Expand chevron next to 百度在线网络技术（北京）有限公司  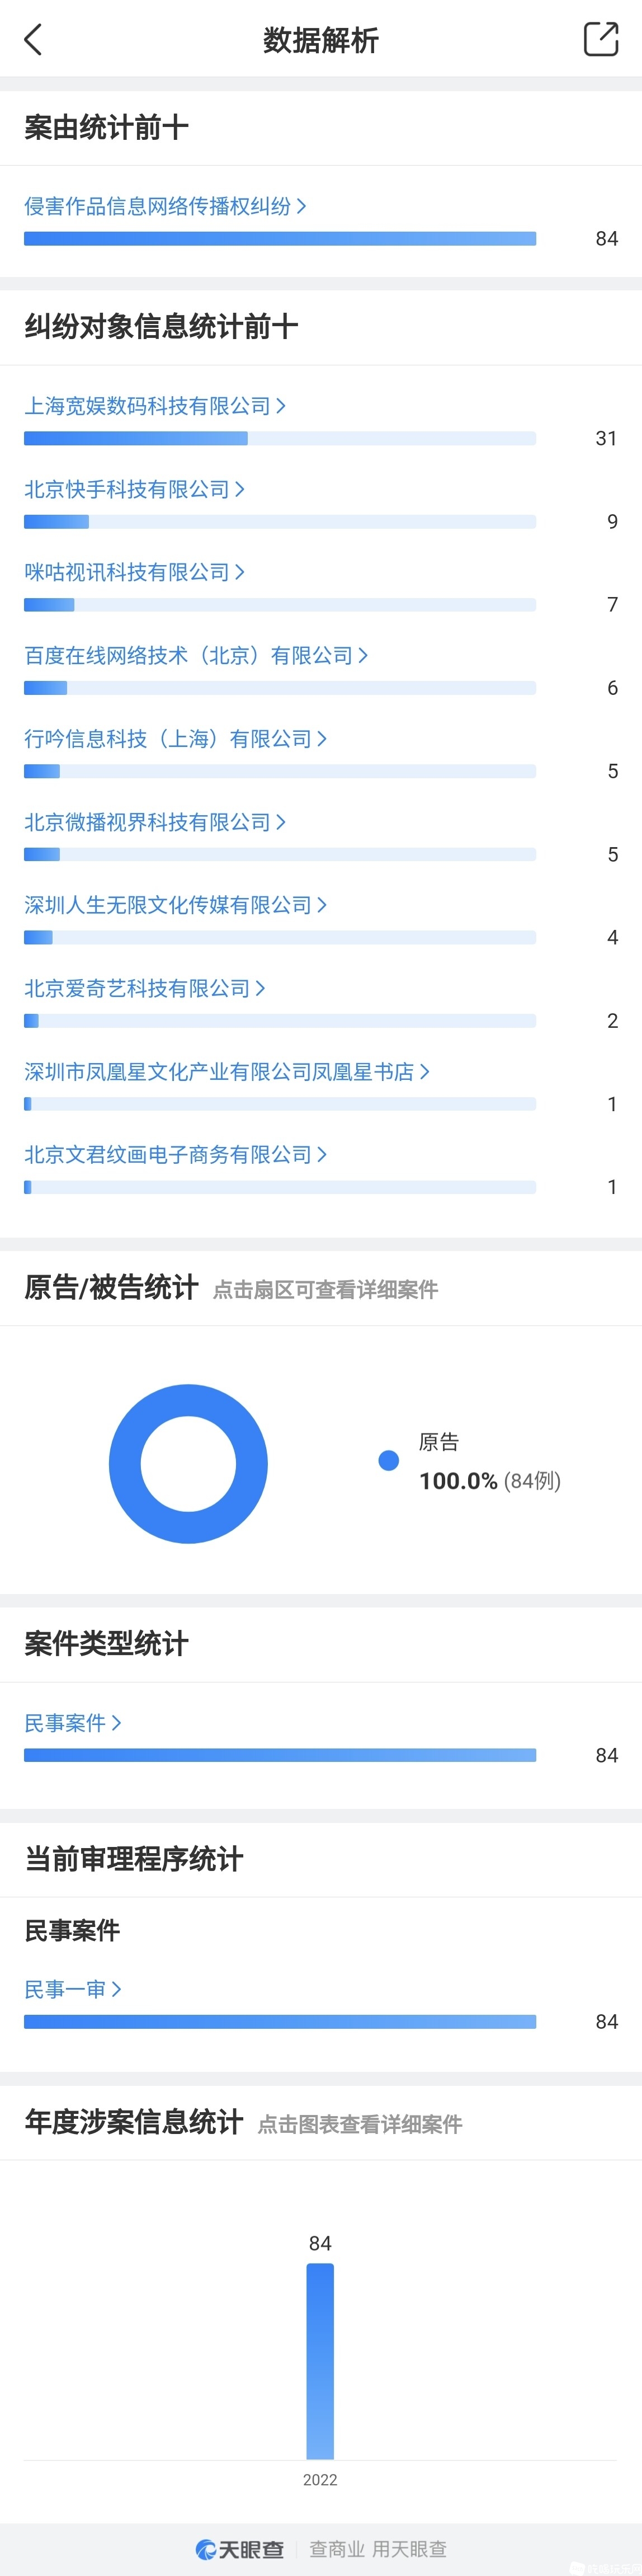coord(363,656)
